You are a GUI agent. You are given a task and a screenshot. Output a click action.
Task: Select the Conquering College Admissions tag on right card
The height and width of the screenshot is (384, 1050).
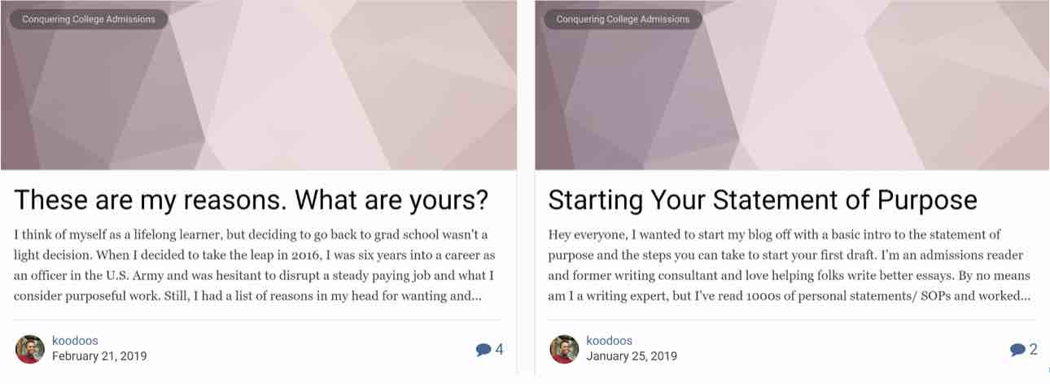623,19
